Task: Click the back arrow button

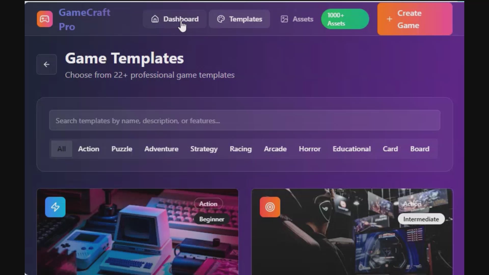Action: (46, 64)
